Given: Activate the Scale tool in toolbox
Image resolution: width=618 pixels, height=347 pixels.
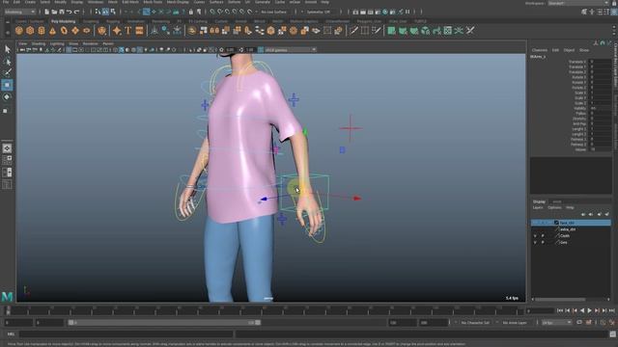Looking at the screenshot, I should click(x=6, y=111).
